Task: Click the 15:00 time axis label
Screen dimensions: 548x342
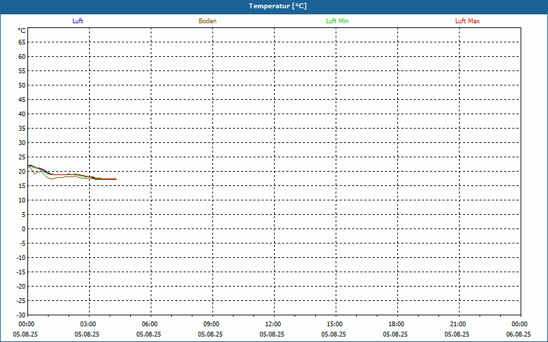Action: click(336, 324)
